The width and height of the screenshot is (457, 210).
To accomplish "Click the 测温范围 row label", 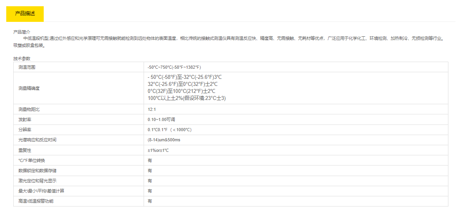I will (27, 67).
